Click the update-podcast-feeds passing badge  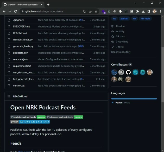click(28, 117)
